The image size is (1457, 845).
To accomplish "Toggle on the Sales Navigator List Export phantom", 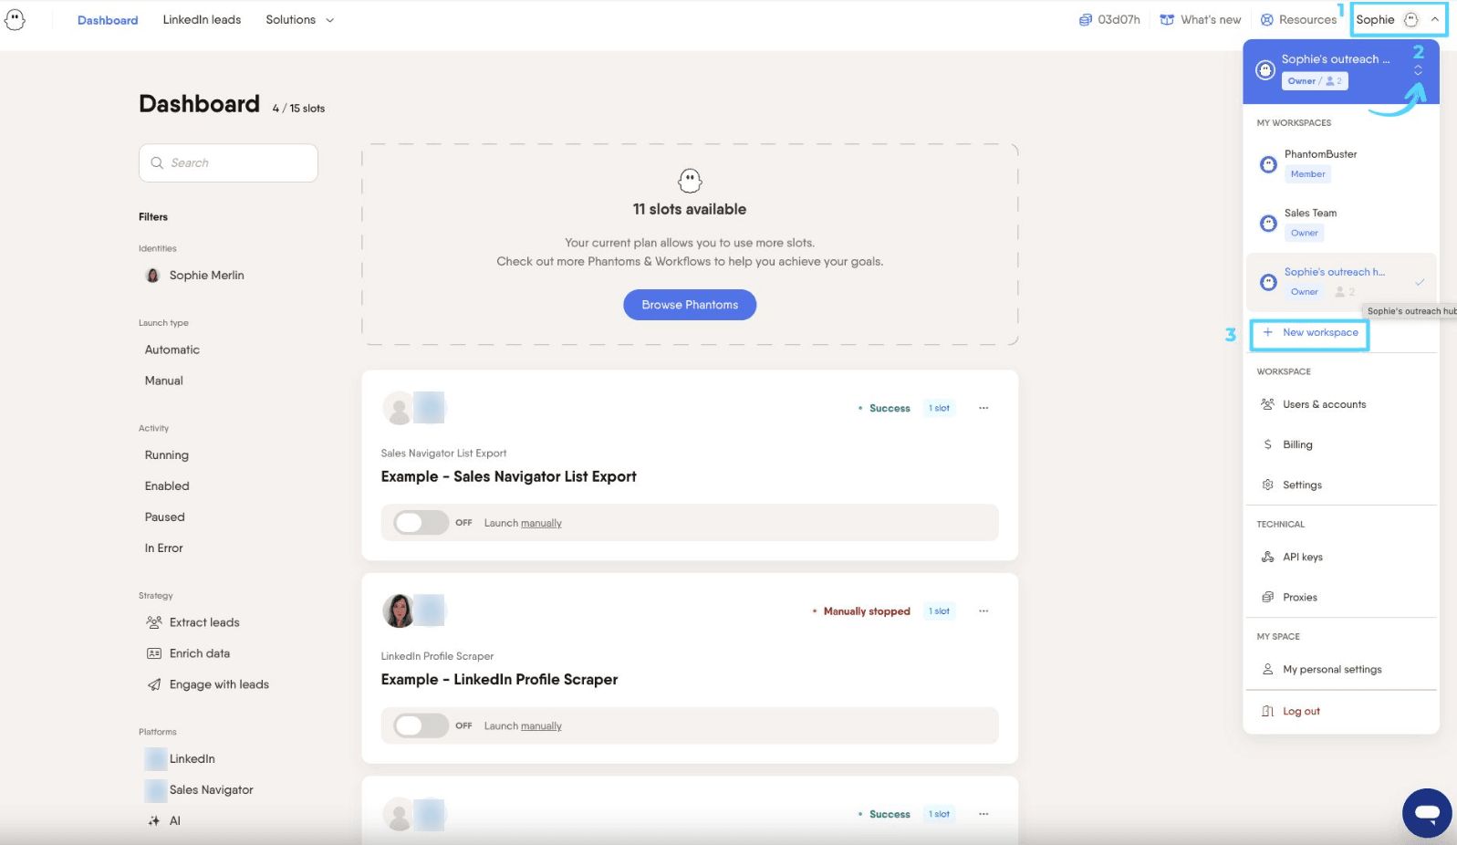I will tap(421, 523).
